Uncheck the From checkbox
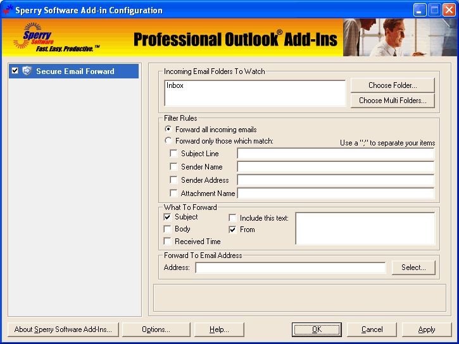Screen dimensions: 459x344 pyautogui.click(x=232, y=230)
